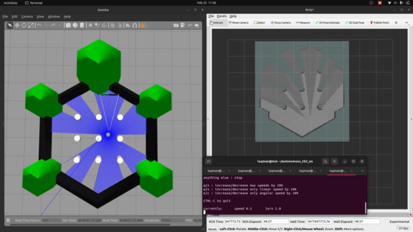The image size is (413, 232).
Task: Add a point light in Gazebo
Action: [90, 25]
